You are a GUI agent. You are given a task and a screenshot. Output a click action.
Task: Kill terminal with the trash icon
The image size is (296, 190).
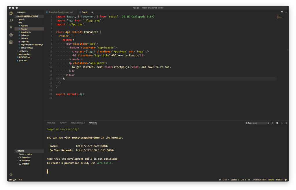pos(277,123)
